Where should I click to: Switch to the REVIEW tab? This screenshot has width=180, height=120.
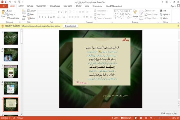point(79,6)
